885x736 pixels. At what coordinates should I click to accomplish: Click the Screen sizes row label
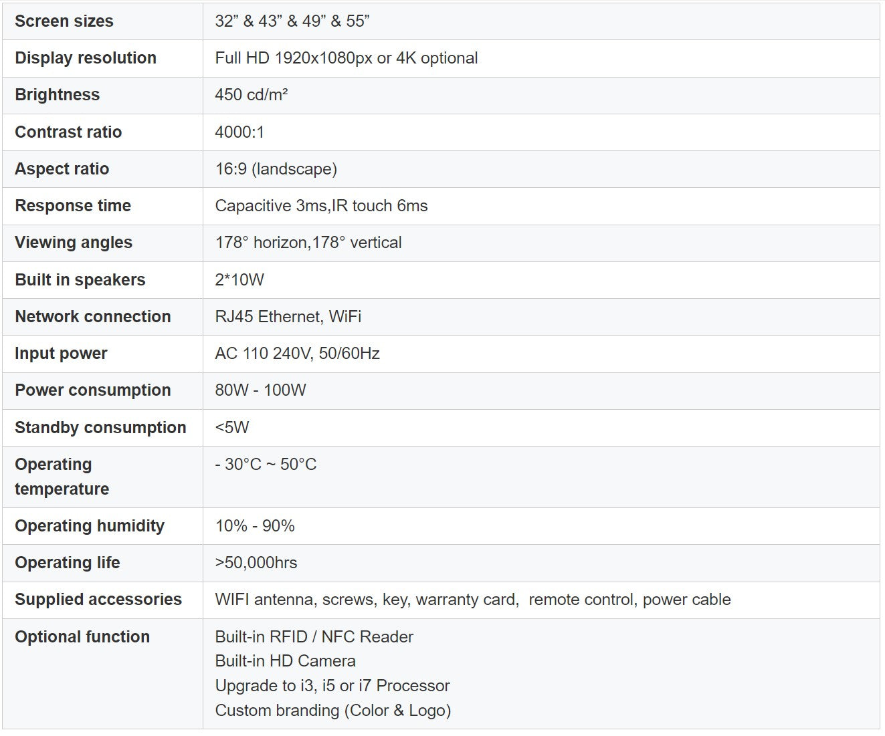tap(64, 21)
